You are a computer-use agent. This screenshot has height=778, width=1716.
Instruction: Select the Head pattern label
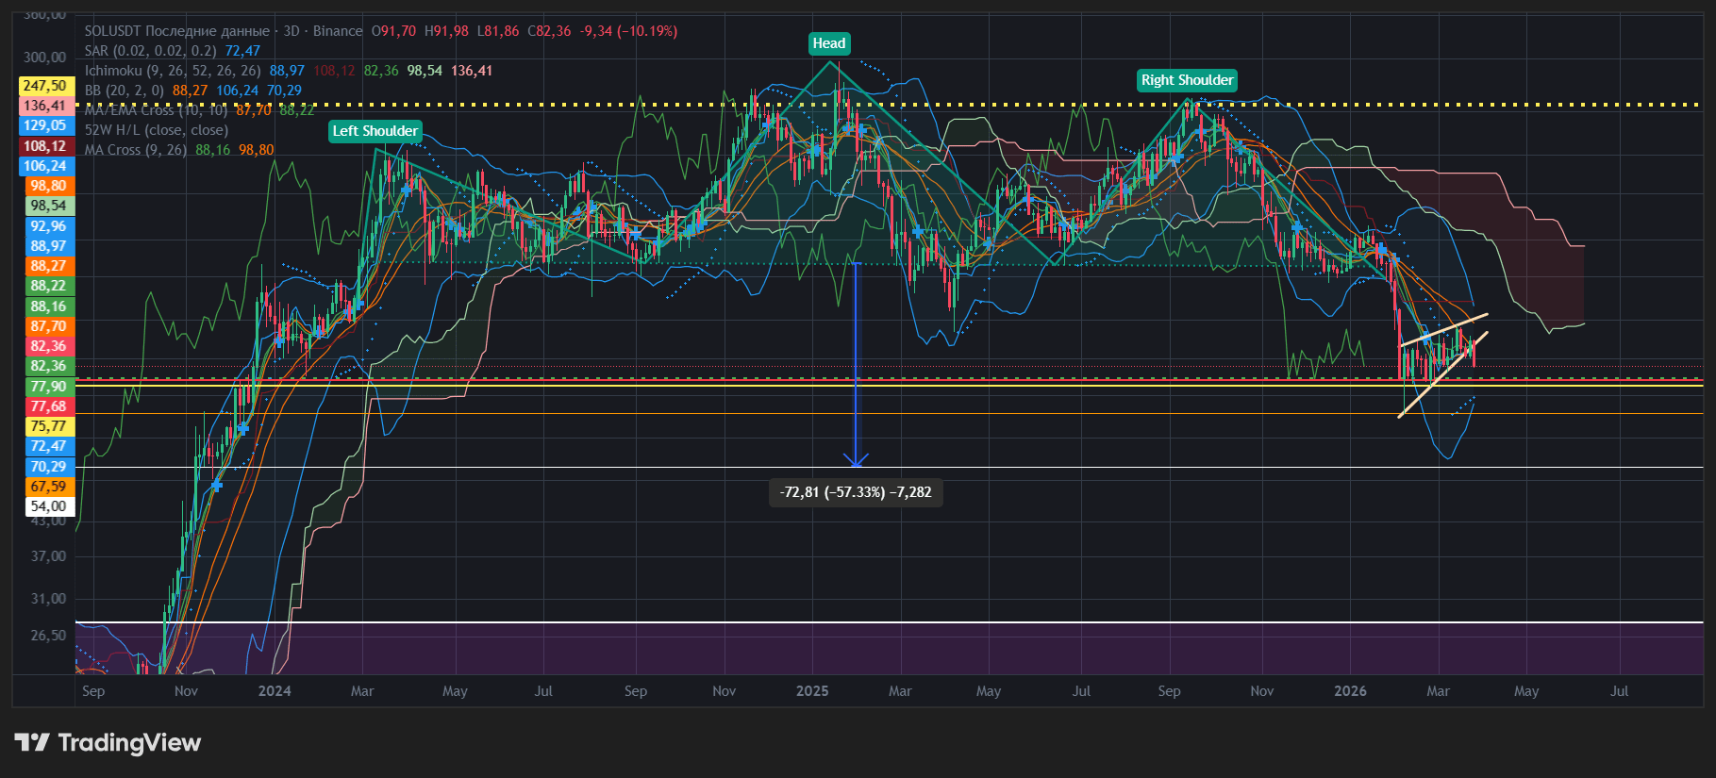point(829,43)
